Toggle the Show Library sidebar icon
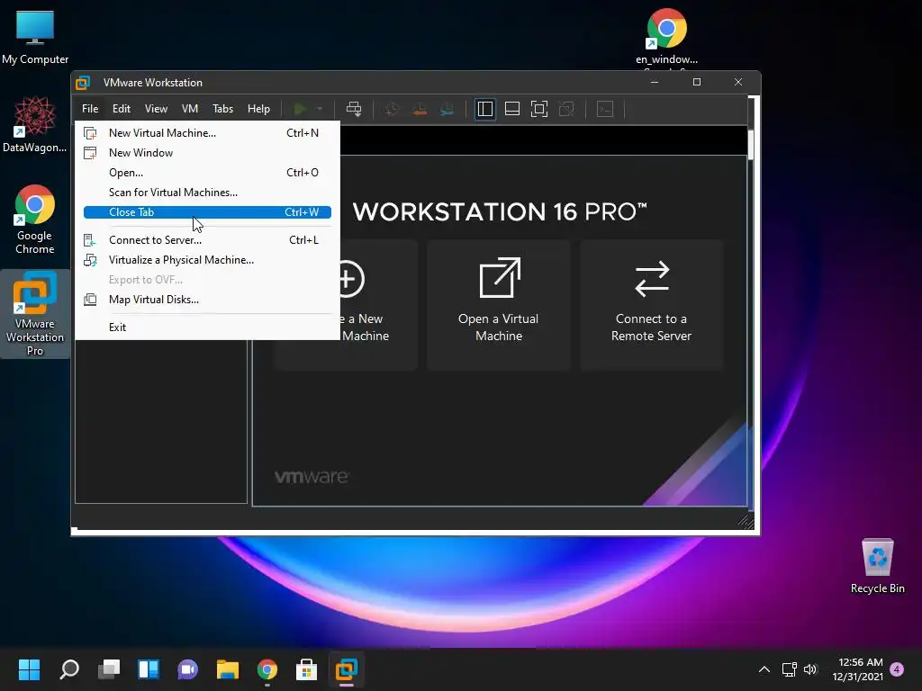This screenshot has width=922, height=691. (x=485, y=109)
